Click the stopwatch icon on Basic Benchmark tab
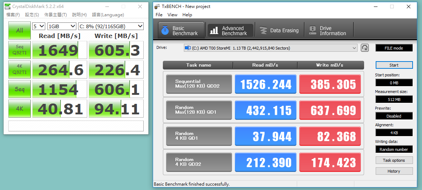Viewport: 422px width, 190px height. click(x=165, y=30)
